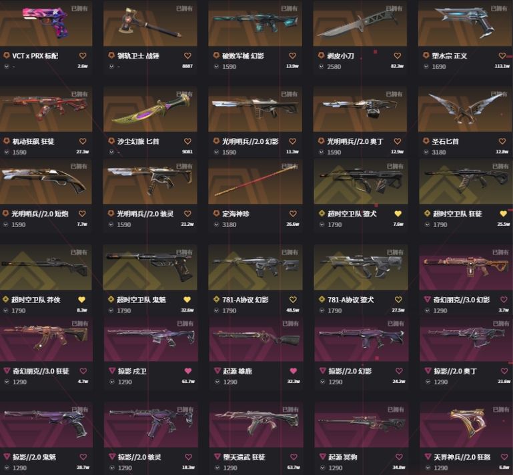Select the 奇幻朋克//3.0 幻影 rifle thumbnail

coord(466,267)
